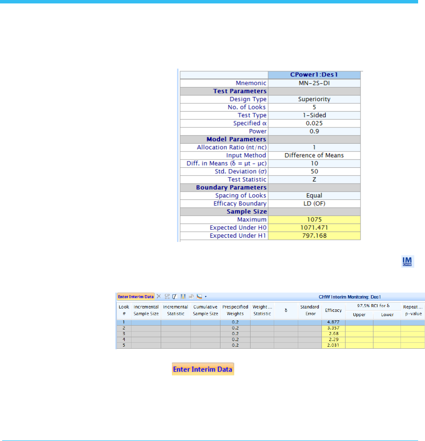Click the edit sheet icon in toolbar
The image size is (425, 441).
coord(174,296)
